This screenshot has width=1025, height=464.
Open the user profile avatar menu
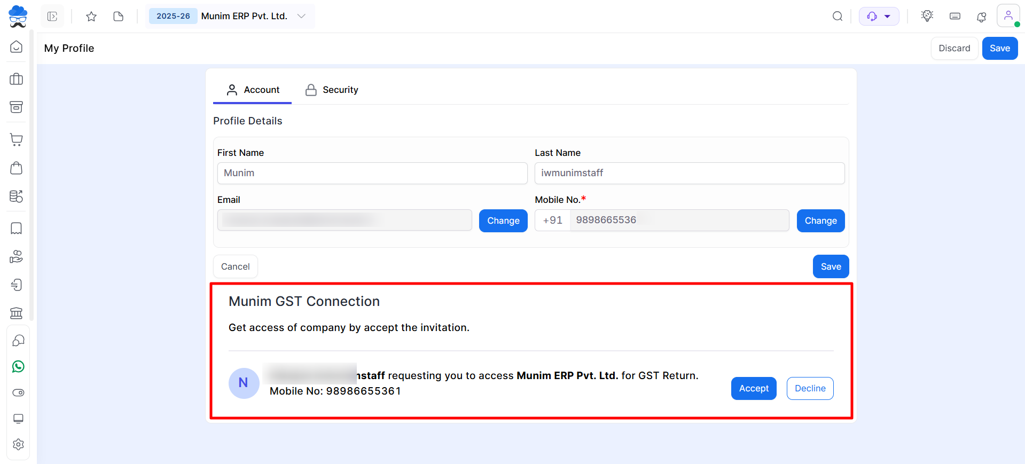pos(1008,15)
